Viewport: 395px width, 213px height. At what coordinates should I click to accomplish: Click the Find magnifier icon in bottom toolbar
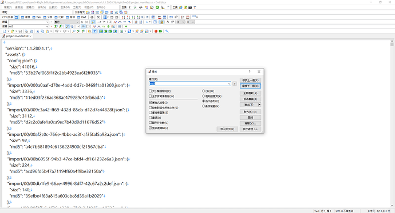(73, 31)
